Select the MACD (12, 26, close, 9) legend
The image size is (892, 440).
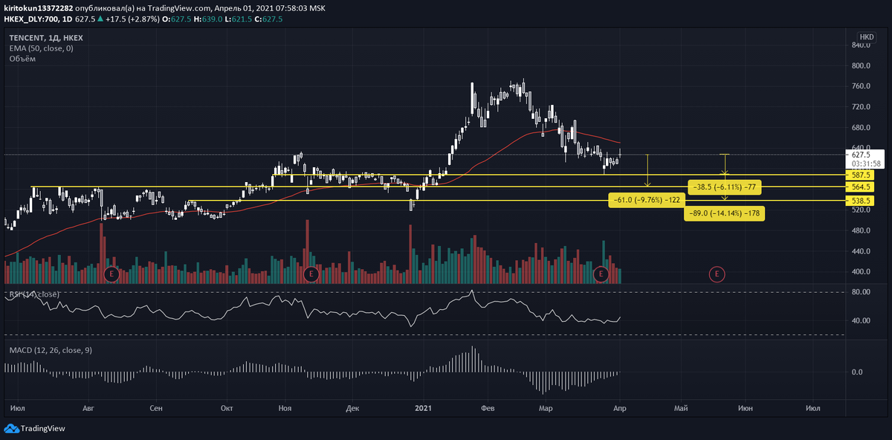click(x=51, y=349)
